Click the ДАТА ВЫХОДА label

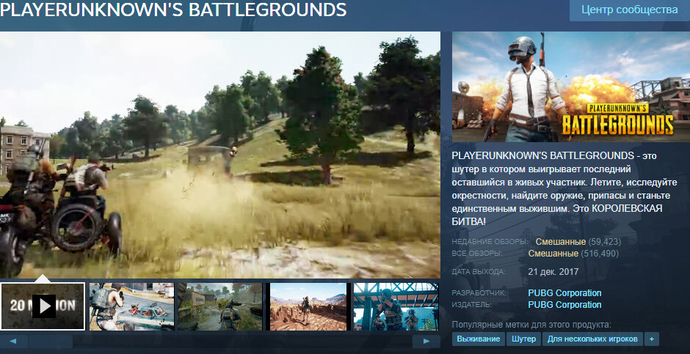point(479,273)
